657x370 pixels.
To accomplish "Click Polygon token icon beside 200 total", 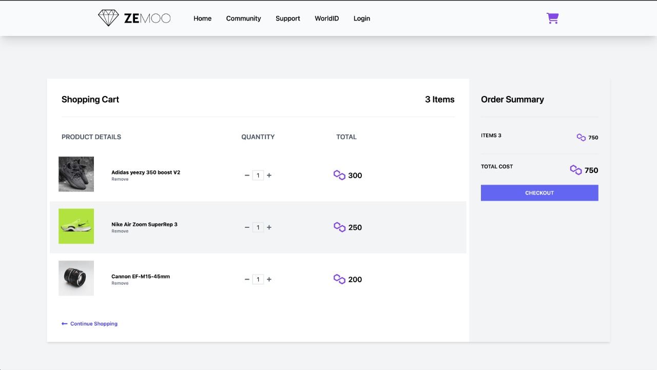I will [x=339, y=279].
